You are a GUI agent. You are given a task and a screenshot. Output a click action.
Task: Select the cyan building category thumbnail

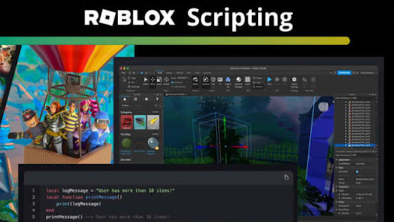click(140, 122)
